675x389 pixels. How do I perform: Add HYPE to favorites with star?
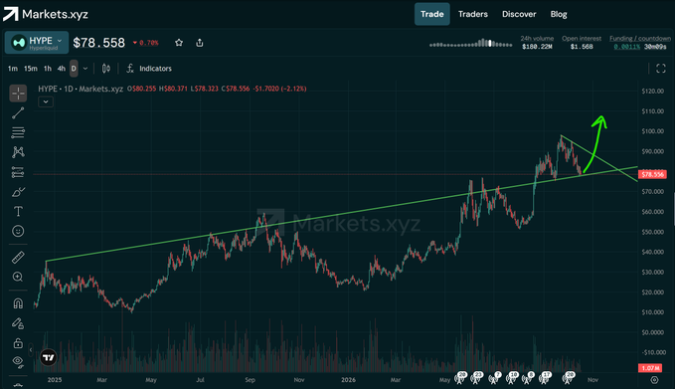179,43
